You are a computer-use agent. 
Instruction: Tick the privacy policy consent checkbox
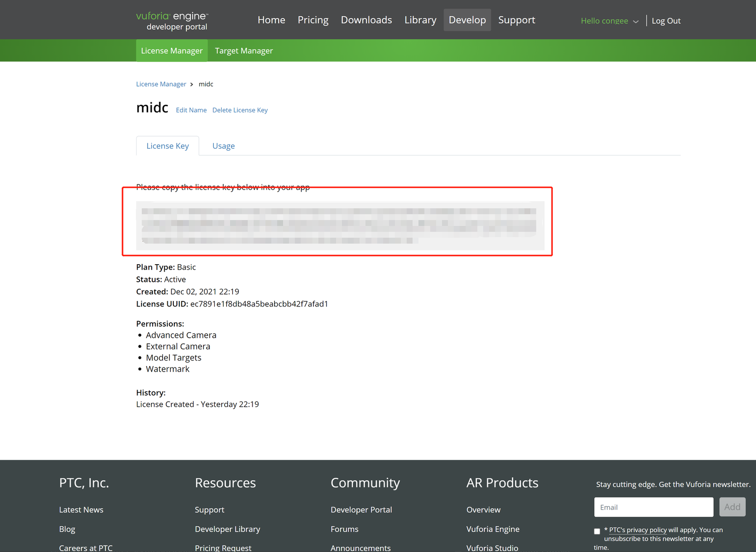597,531
